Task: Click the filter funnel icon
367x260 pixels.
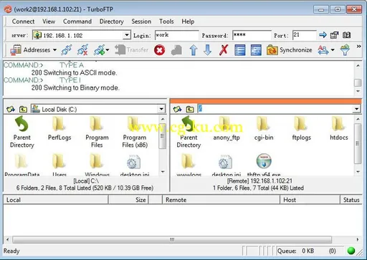Action: (x=345, y=50)
